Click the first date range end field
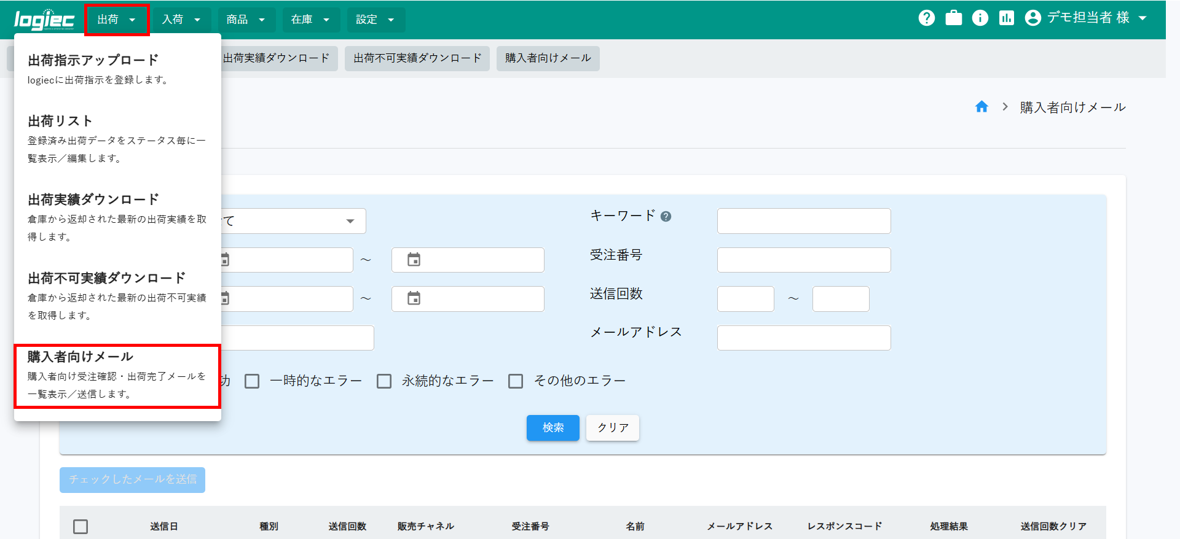The height and width of the screenshot is (539, 1180). [x=468, y=260]
